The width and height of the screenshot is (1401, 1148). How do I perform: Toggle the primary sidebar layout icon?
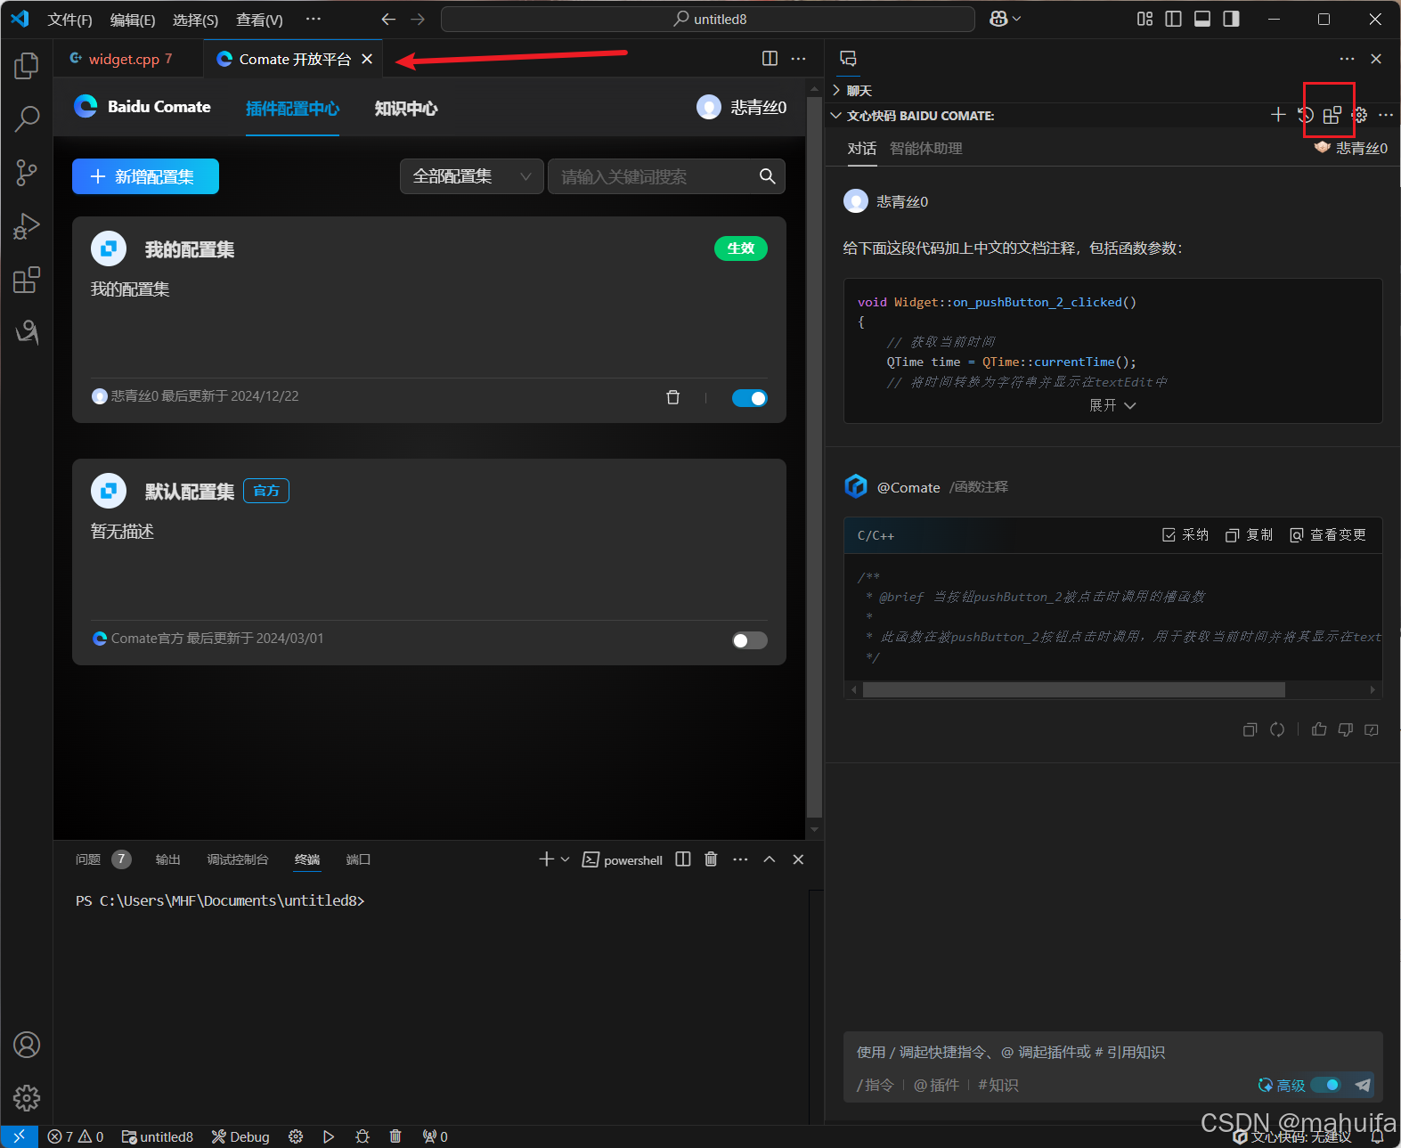[x=1174, y=19]
